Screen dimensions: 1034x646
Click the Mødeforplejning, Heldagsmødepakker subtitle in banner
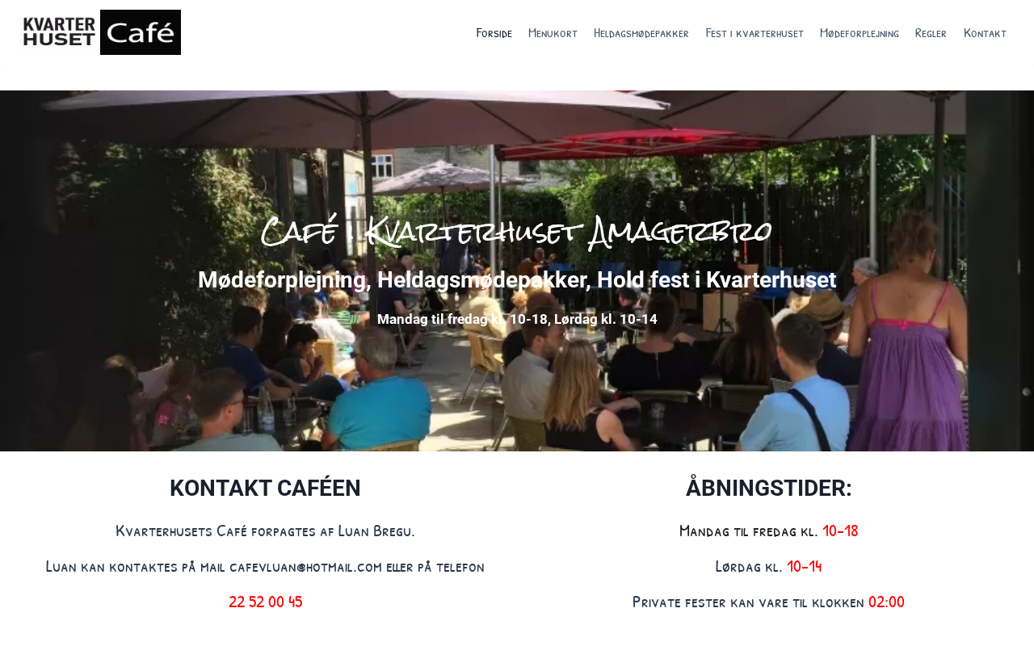[517, 279]
